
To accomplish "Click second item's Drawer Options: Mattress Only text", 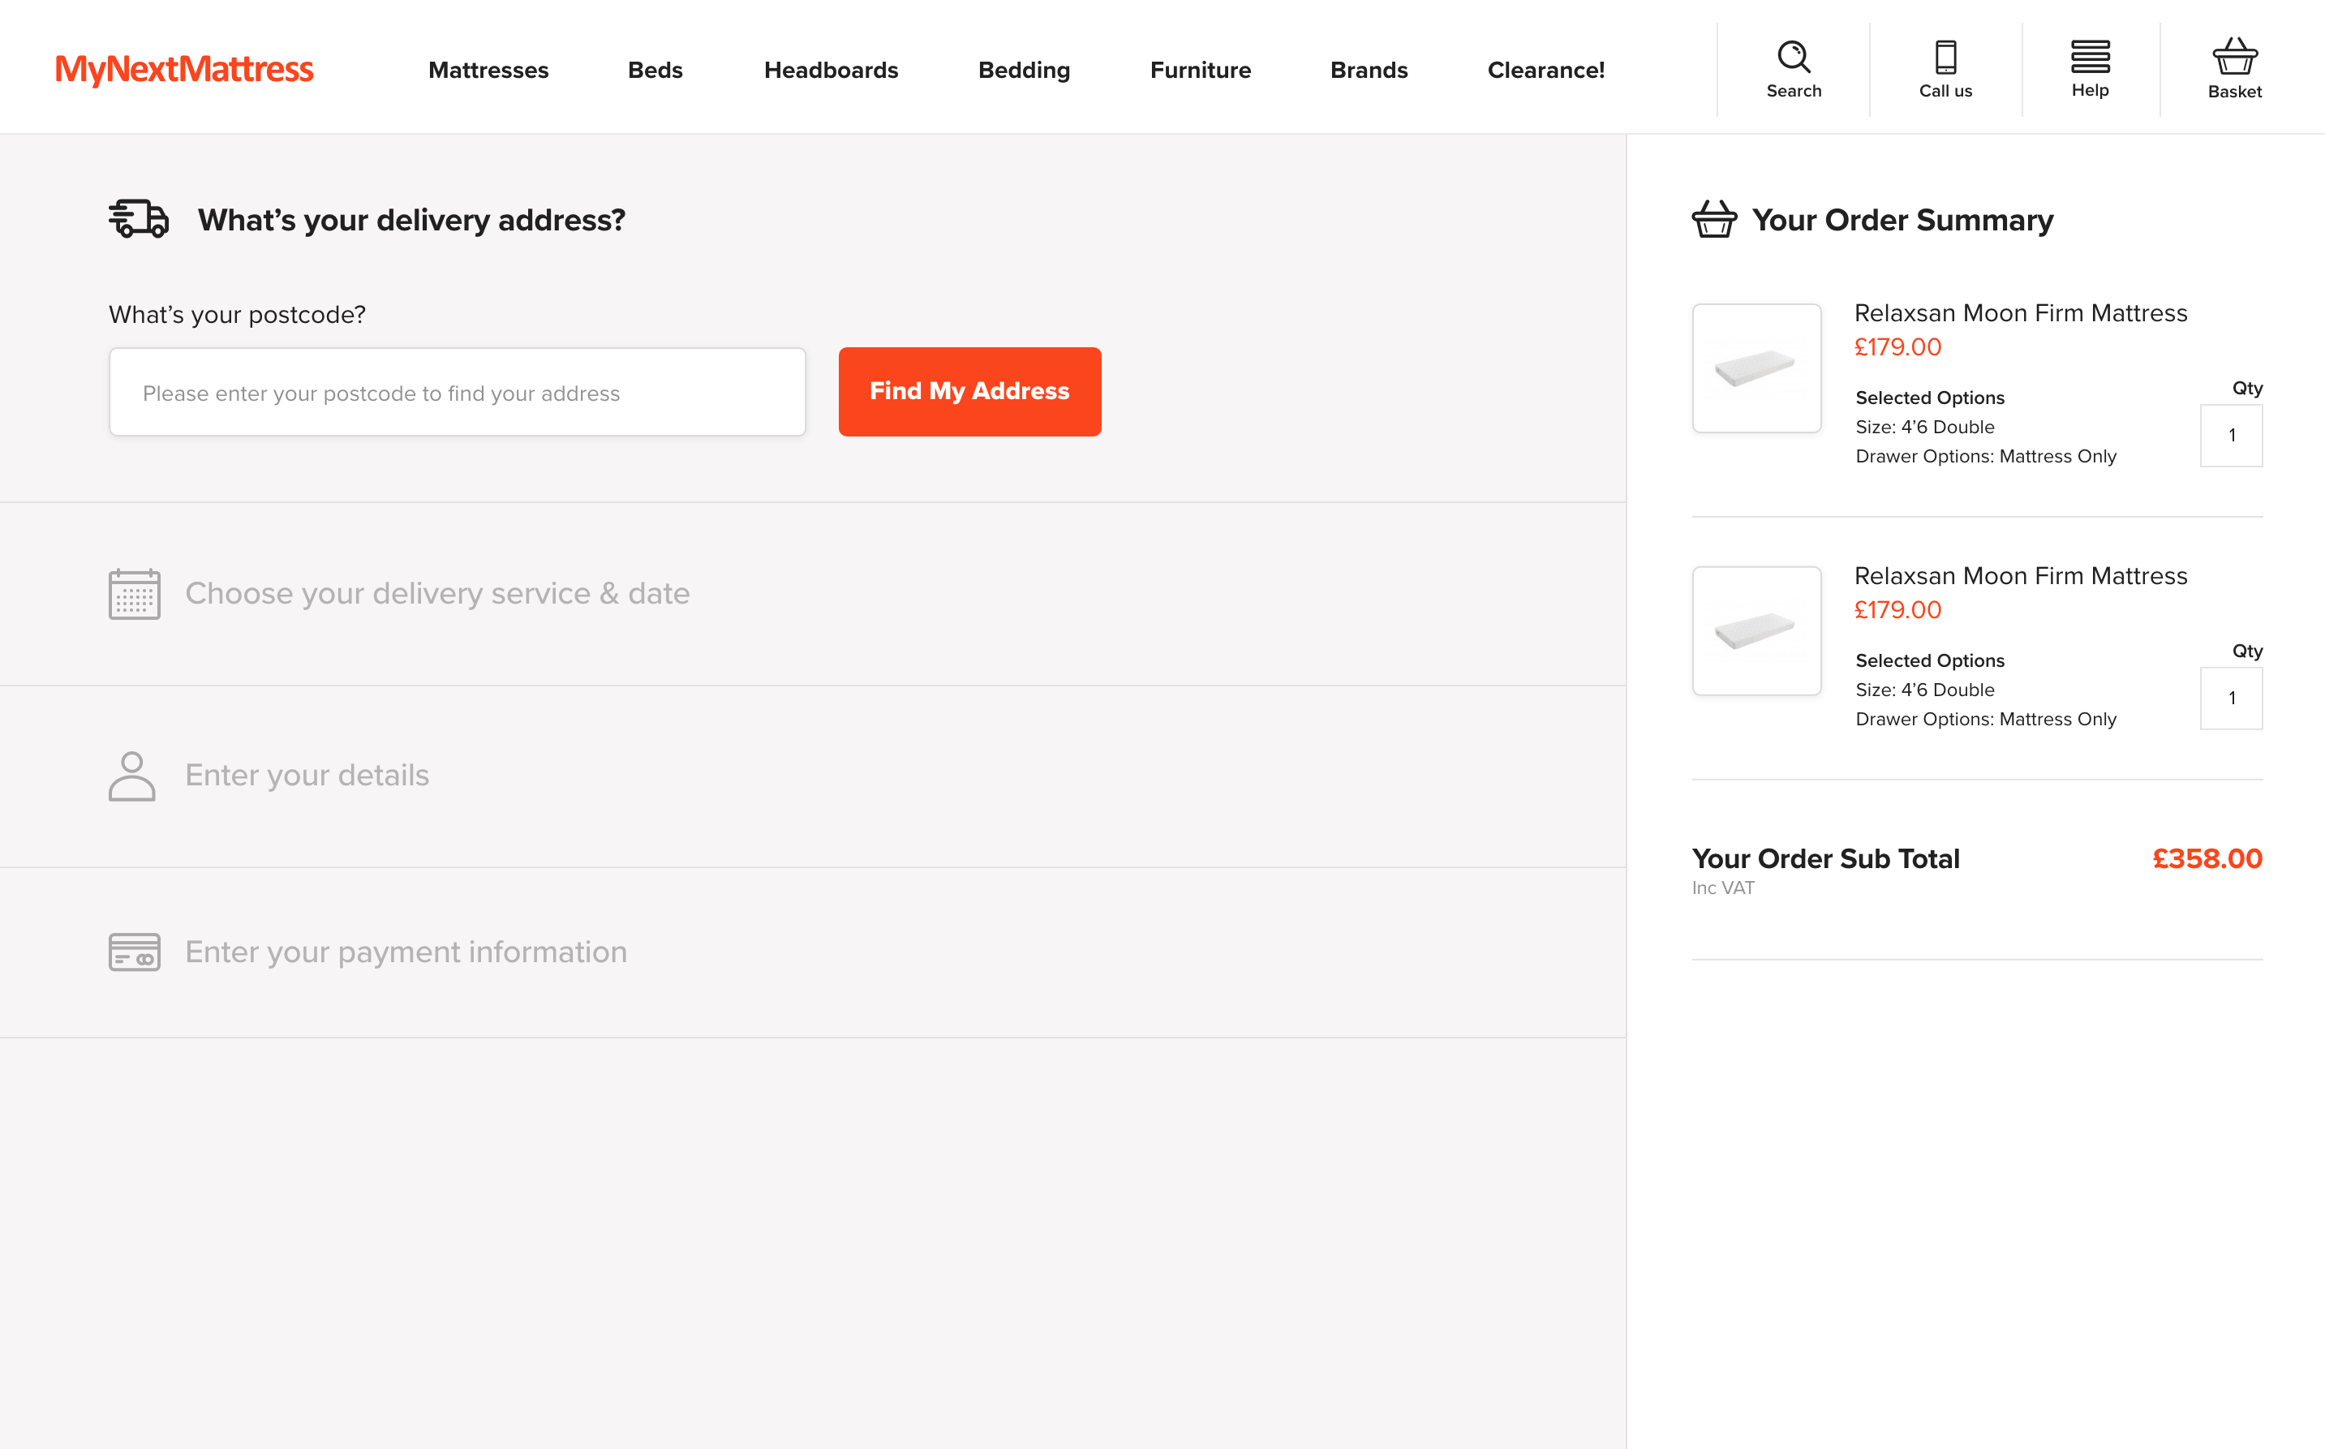I will coord(1985,719).
